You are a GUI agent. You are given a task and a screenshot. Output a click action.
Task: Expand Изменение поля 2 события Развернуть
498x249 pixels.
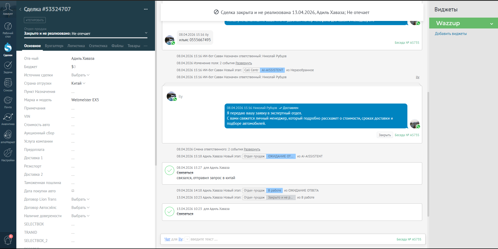pyautogui.click(x=244, y=63)
